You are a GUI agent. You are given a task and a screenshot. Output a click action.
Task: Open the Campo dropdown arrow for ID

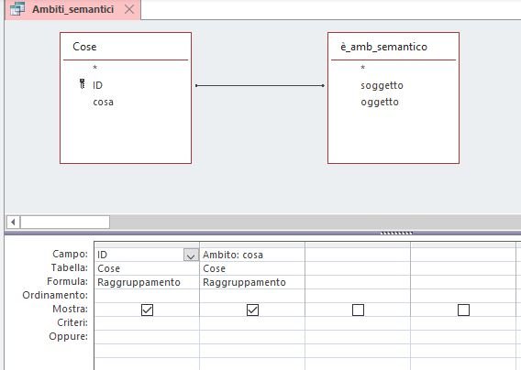[191, 255]
